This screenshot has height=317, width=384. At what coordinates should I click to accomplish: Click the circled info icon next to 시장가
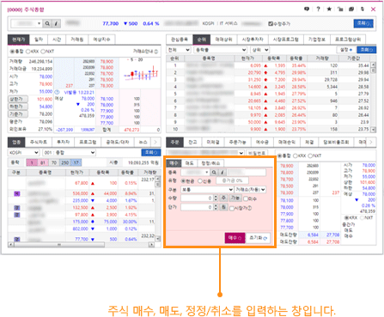pyautogui.click(x=249, y=208)
